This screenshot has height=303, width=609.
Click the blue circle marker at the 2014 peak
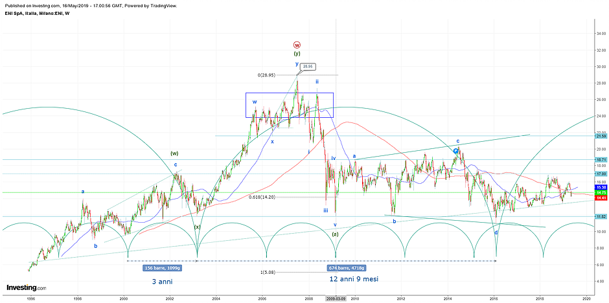[456, 151]
